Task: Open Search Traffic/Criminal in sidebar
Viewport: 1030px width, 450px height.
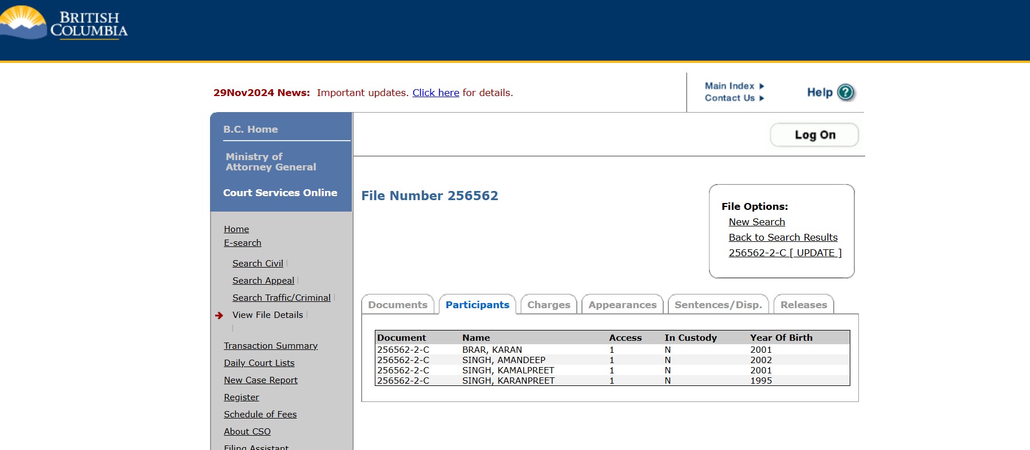Action: (x=281, y=298)
